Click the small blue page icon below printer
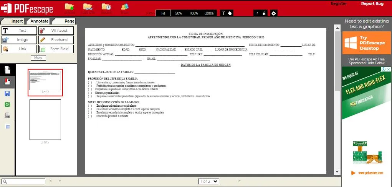The image size is (392, 187). pos(8,127)
